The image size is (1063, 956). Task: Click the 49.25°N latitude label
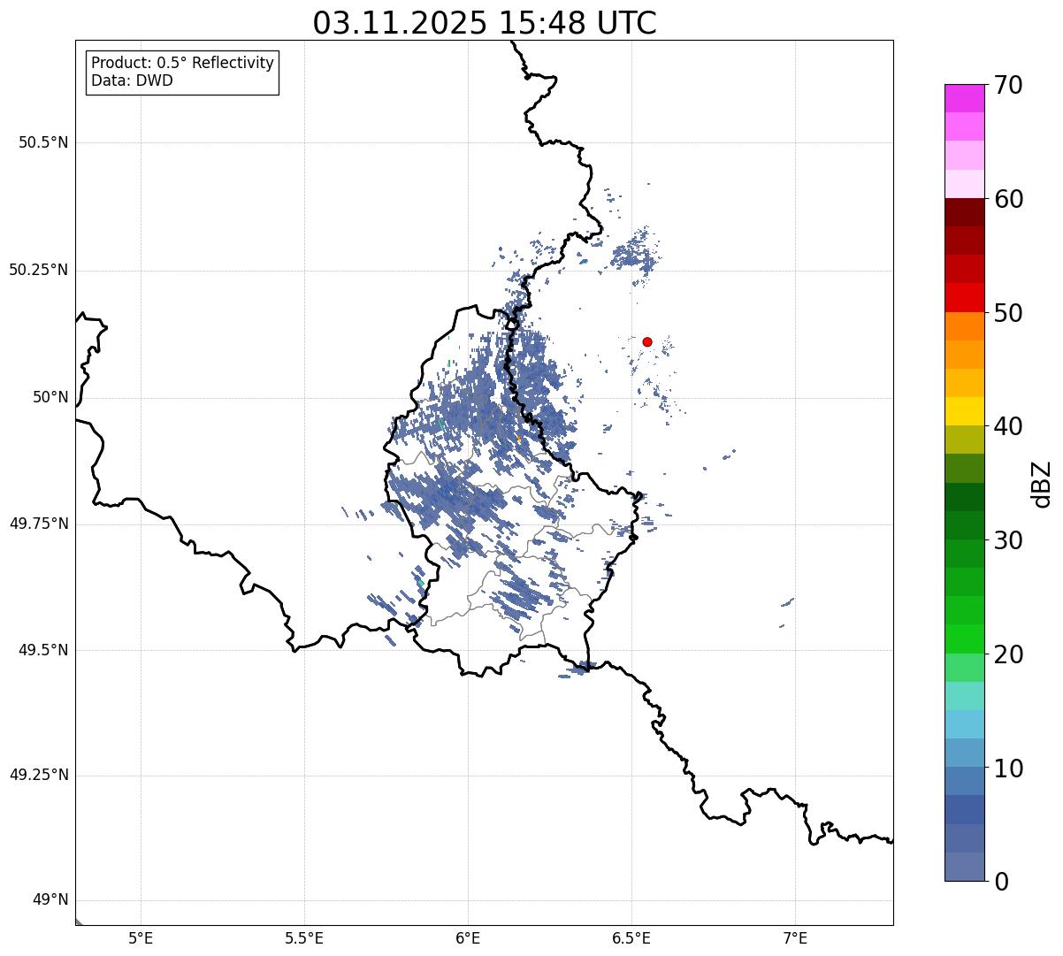38,775
